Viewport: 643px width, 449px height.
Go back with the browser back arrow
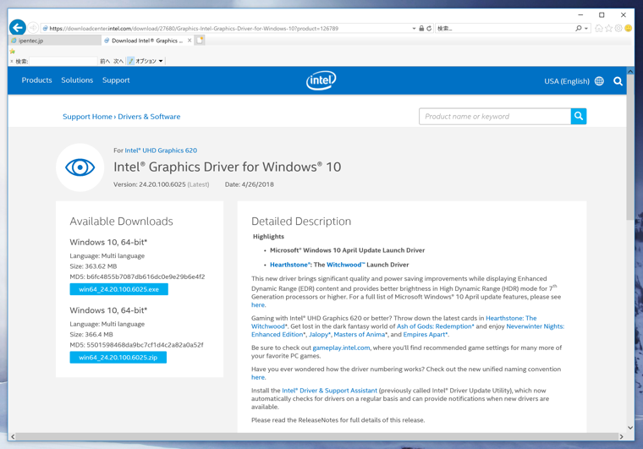[x=17, y=27]
